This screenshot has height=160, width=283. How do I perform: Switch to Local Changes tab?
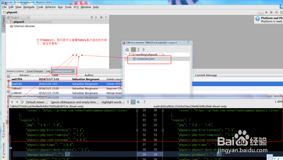(x=35, y=71)
